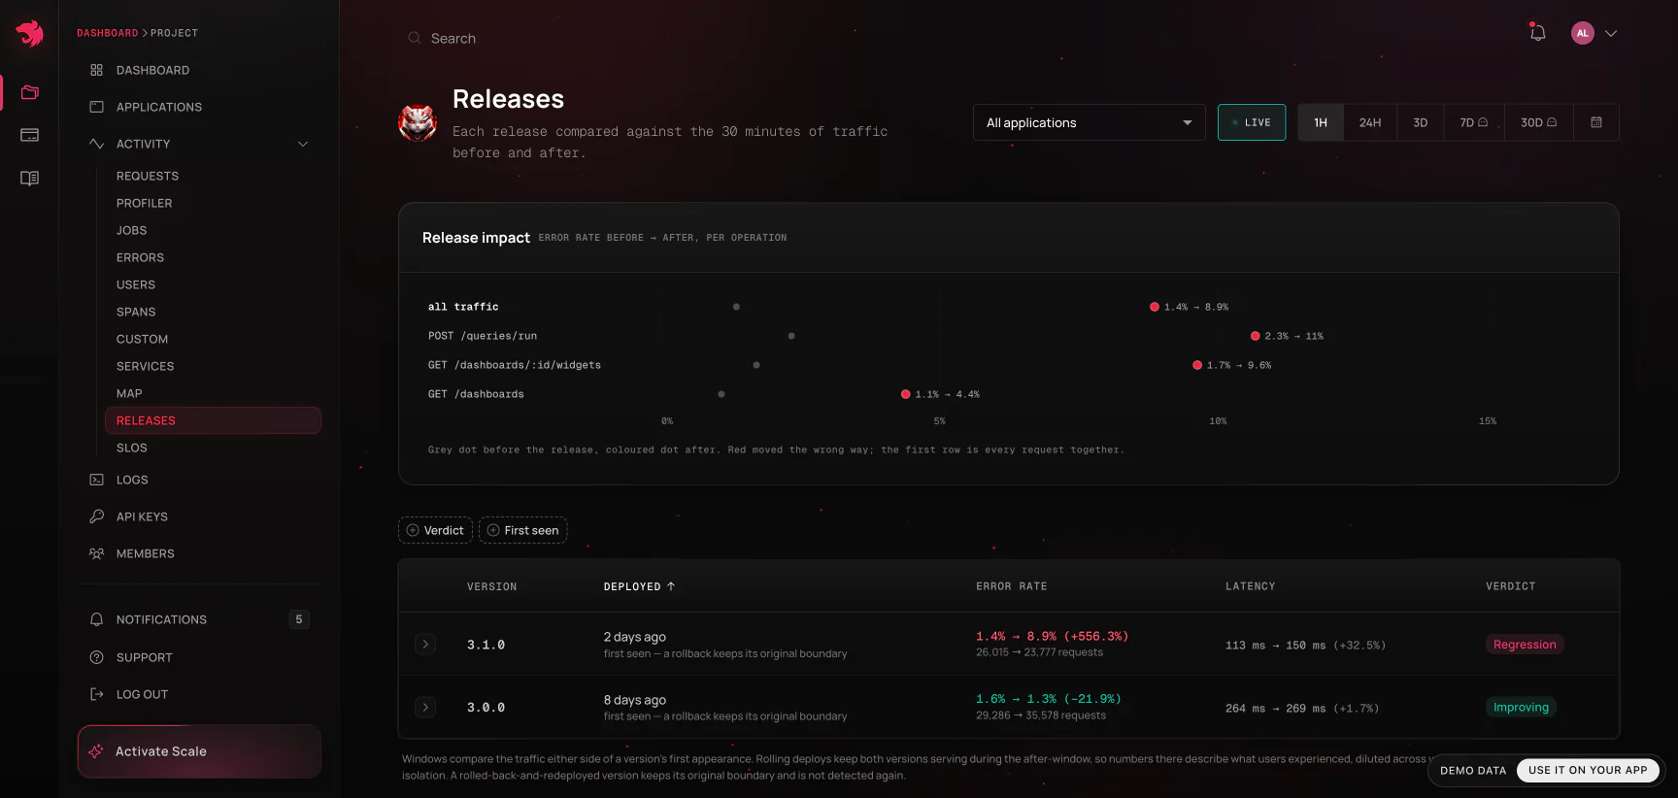
Task: Click the Releases tiger mascot image
Action: coord(418,122)
